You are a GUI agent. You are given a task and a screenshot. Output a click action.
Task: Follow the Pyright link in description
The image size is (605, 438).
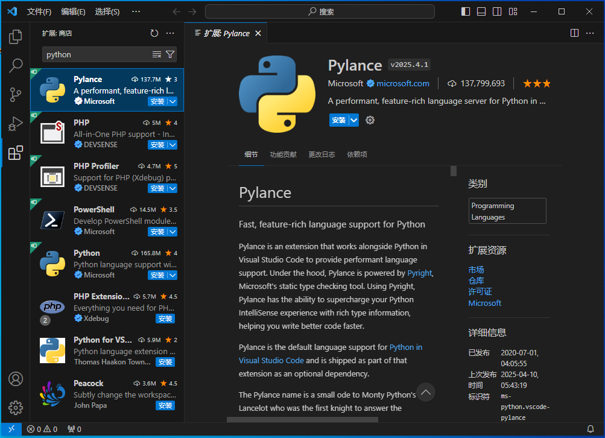pyautogui.click(x=419, y=273)
